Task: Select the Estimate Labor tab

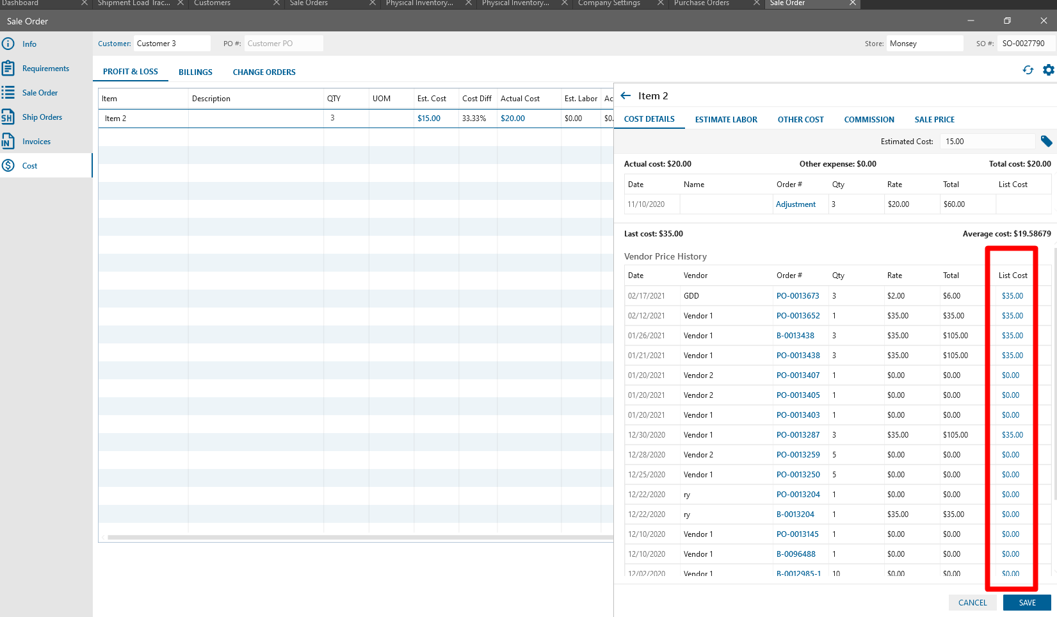Action: click(x=726, y=120)
